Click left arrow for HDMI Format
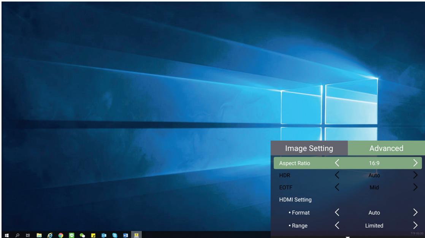 point(337,212)
